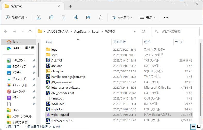The image size is (203, 130).
Task: Click the Share icon
Action: [88, 17]
